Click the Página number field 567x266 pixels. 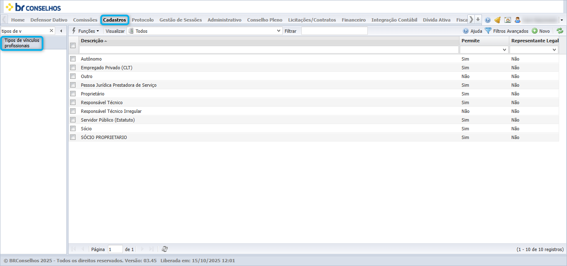point(115,249)
